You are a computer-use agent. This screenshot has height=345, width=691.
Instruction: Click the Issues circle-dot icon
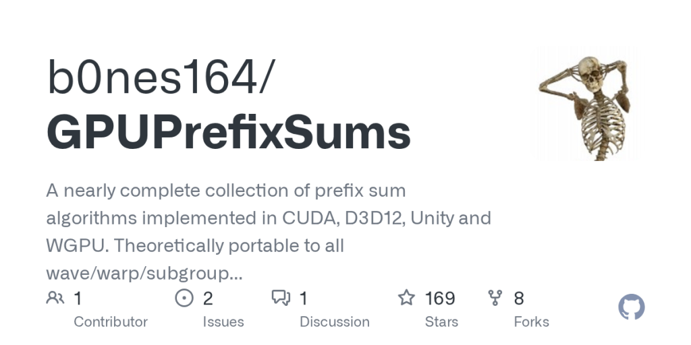(x=184, y=298)
